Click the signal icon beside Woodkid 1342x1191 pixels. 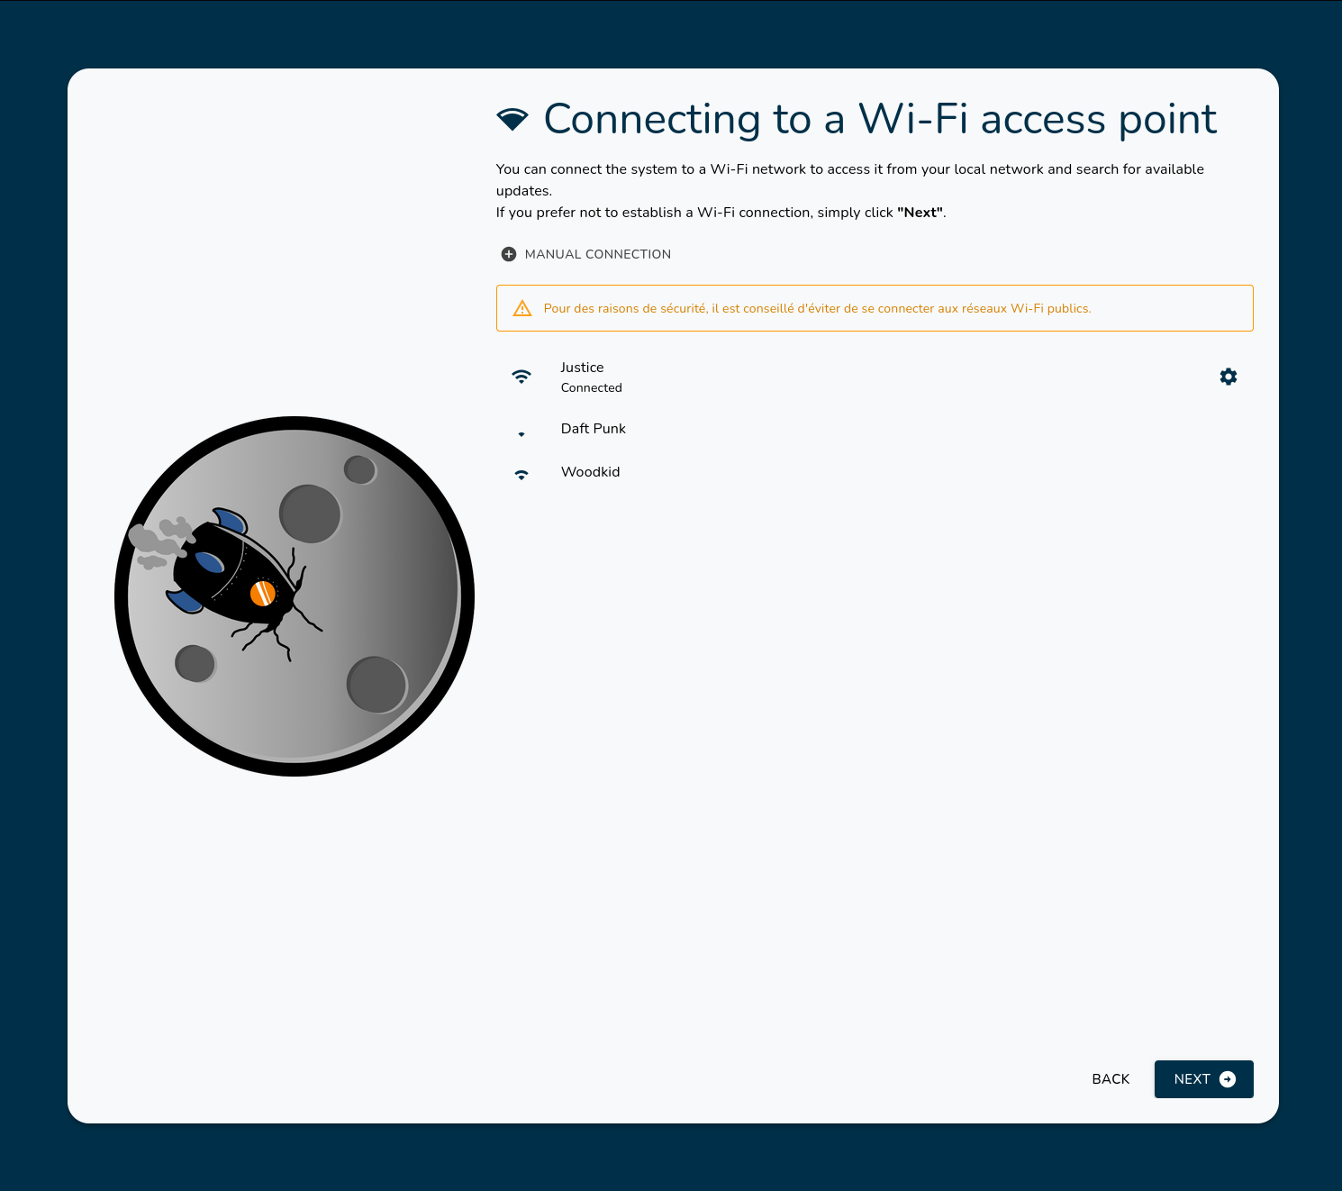pyautogui.click(x=521, y=474)
